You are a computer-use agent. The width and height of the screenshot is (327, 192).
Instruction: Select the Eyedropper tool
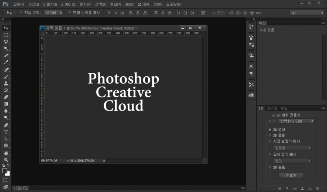[6, 62]
